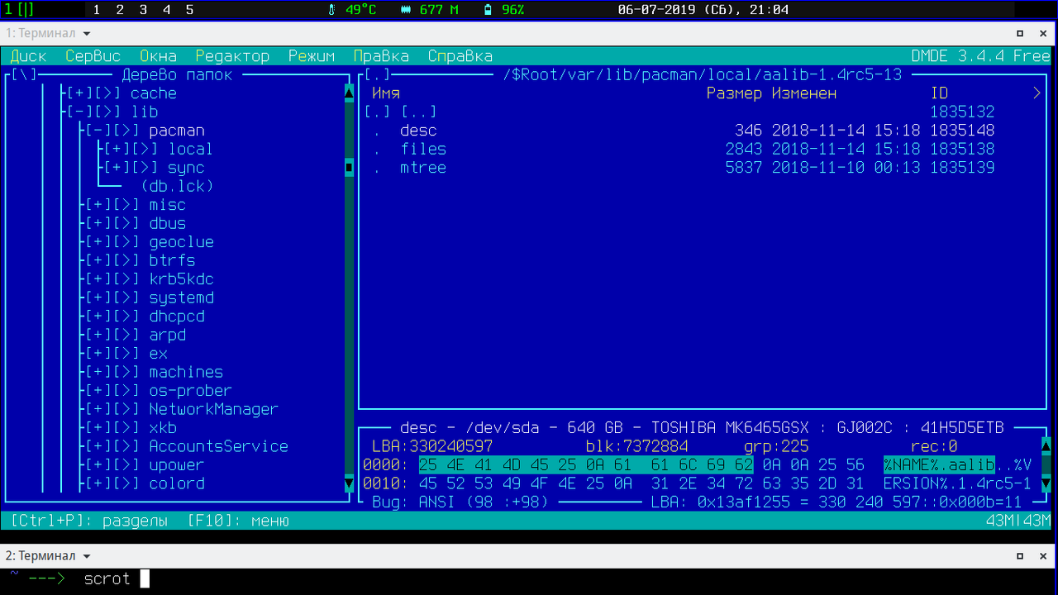Go to parent directory [..]

coord(419,112)
